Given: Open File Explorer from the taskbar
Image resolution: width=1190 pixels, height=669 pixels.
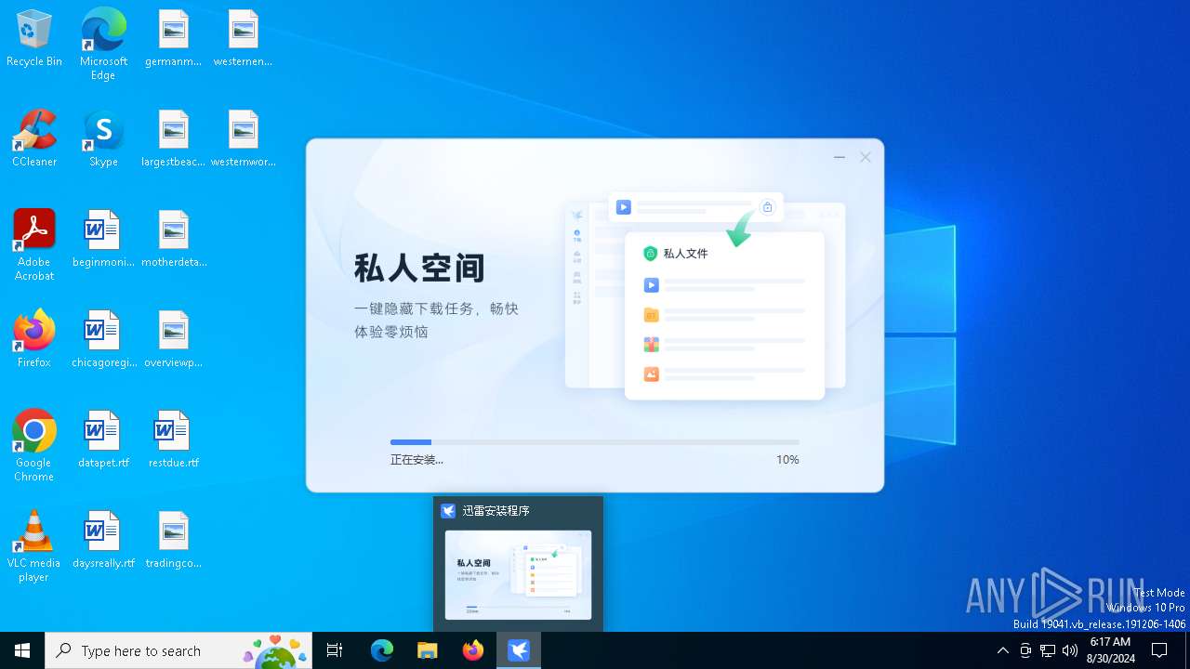Looking at the screenshot, I should coord(428,650).
